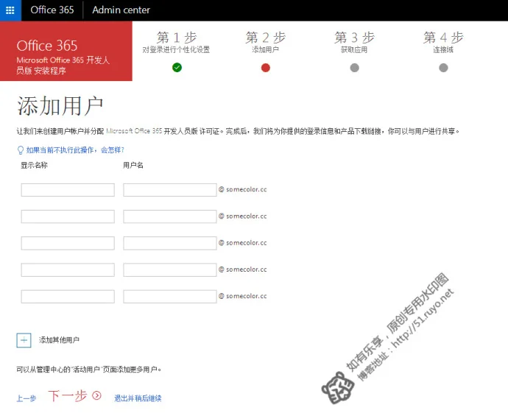Viewport: 508px width, 416px height.
Task: Click the red Office 365 installer banner
Action: [x=66, y=51]
